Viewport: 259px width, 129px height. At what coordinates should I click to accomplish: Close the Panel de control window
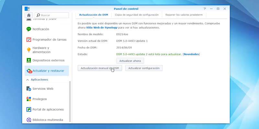pyautogui.click(x=225, y=9)
